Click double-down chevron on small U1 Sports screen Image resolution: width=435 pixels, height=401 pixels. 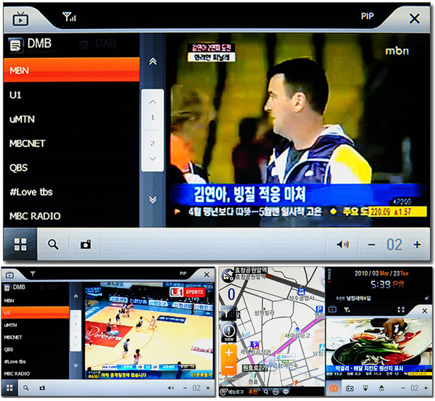75,365
